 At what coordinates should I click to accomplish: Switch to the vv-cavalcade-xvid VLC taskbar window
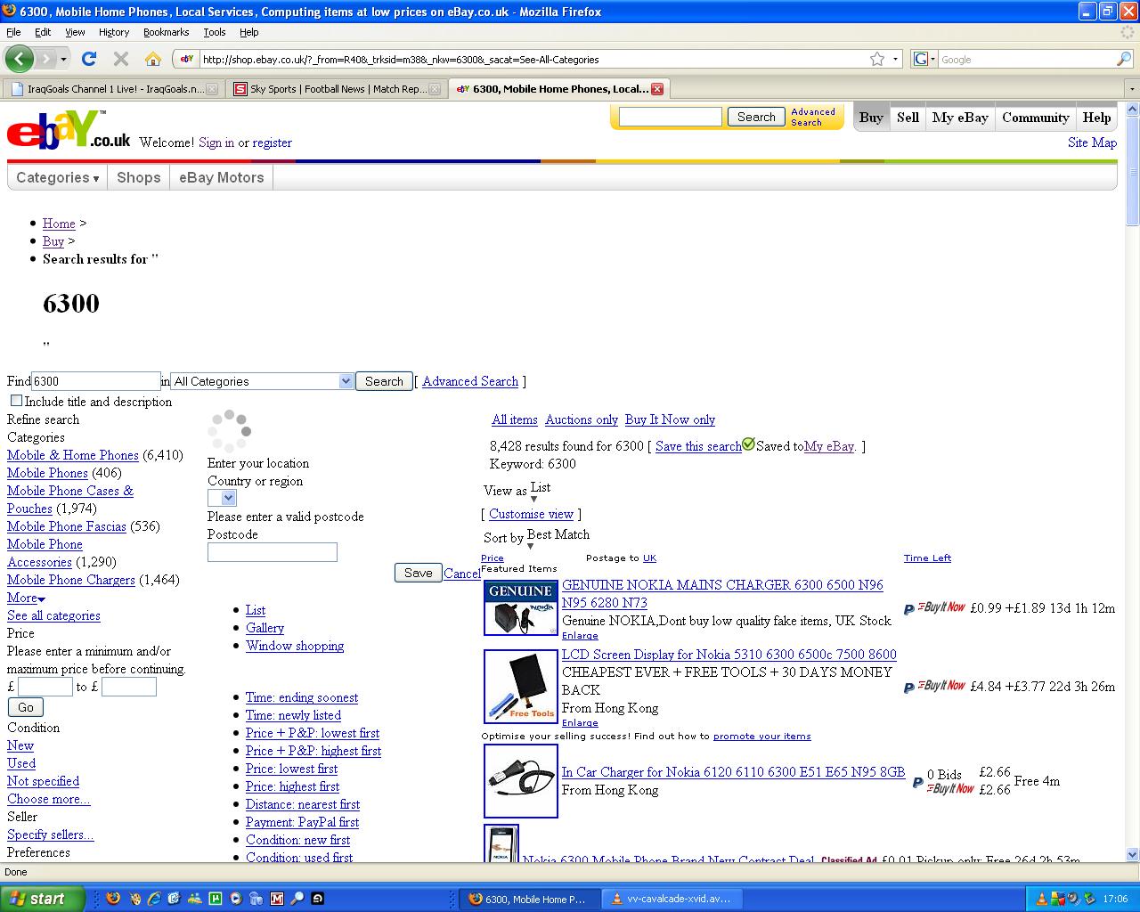[673, 899]
